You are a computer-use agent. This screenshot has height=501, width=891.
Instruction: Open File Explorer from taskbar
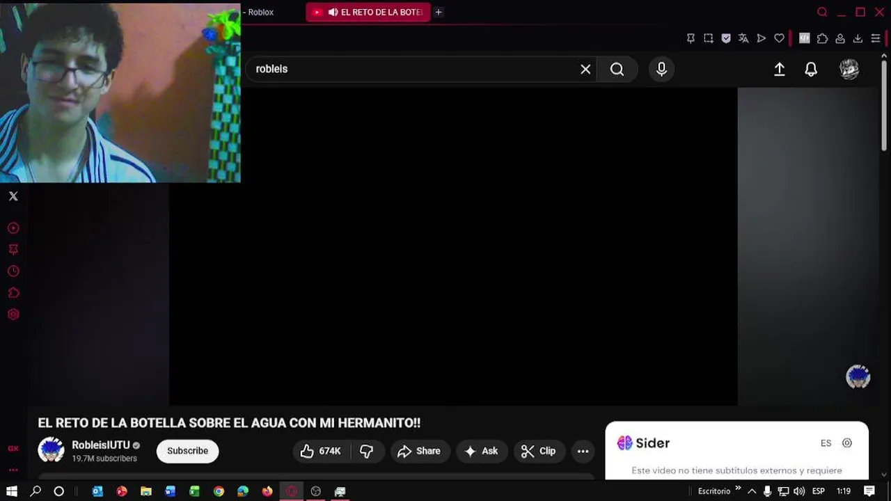[146, 491]
